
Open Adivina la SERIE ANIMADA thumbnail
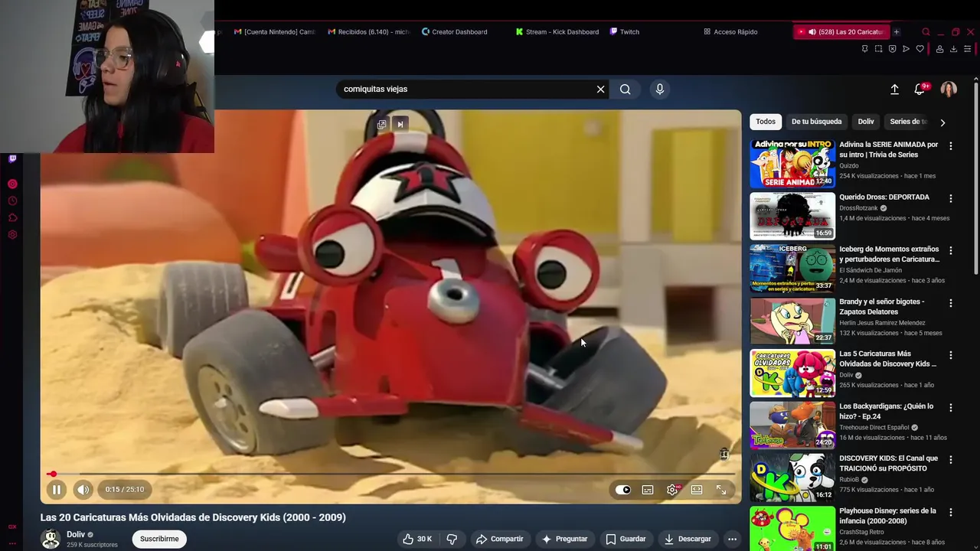[x=792, y=164]
